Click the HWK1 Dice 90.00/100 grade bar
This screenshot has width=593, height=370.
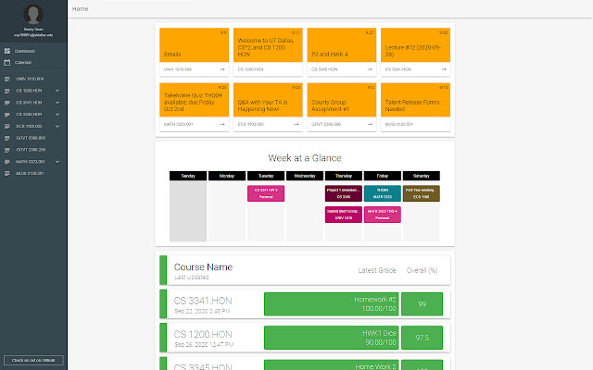tap(332, 338)
